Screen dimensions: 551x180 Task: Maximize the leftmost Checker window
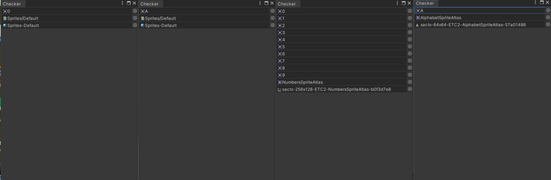129,3
